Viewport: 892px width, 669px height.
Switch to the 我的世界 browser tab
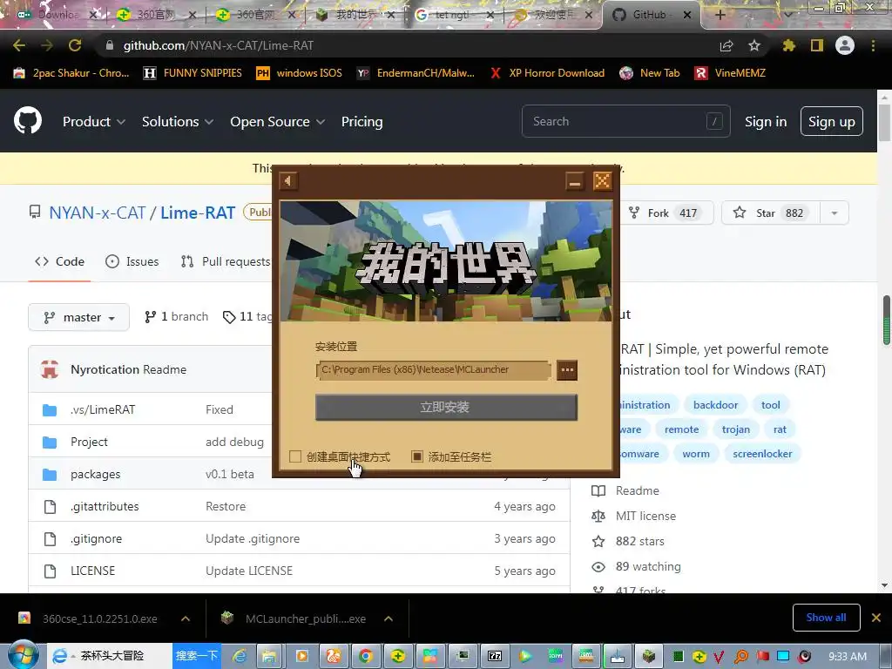354,15
